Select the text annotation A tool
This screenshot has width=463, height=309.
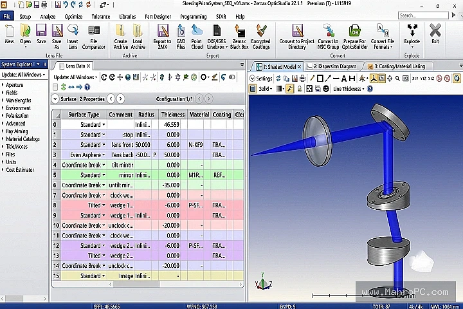point(343,79)
